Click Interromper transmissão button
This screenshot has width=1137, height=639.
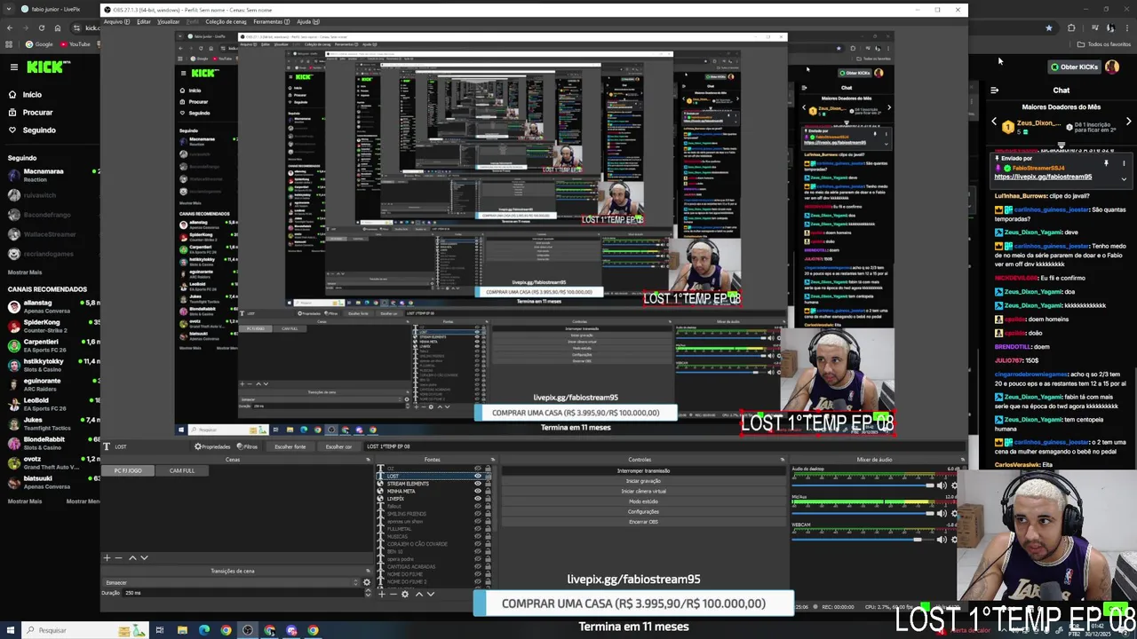[643, 470]
